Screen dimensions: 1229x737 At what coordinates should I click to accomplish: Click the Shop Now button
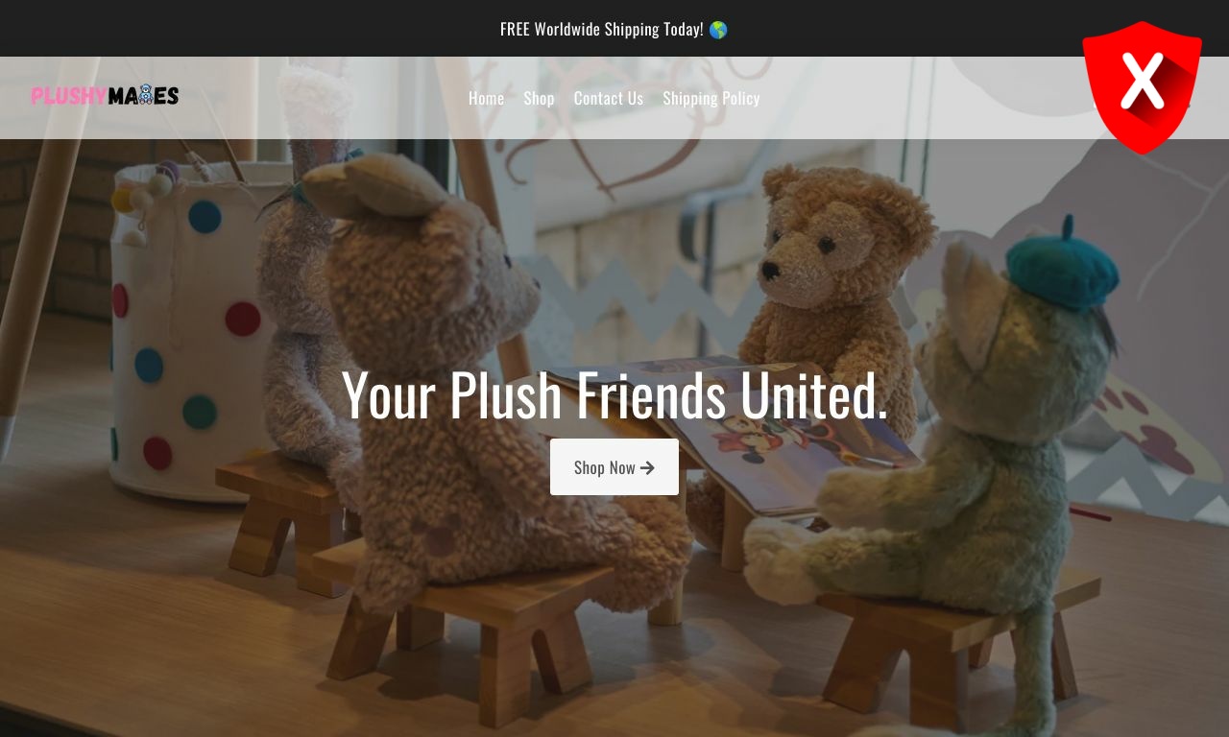pyautogui.click(x=614, y=467)
